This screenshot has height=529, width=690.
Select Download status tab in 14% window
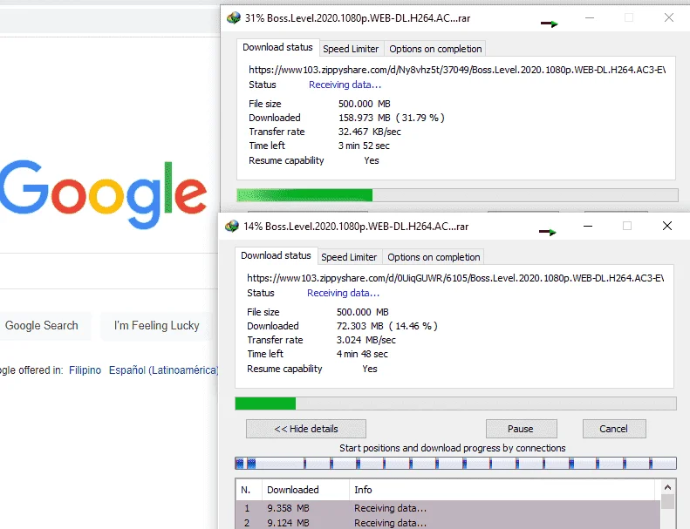(276, 256)
